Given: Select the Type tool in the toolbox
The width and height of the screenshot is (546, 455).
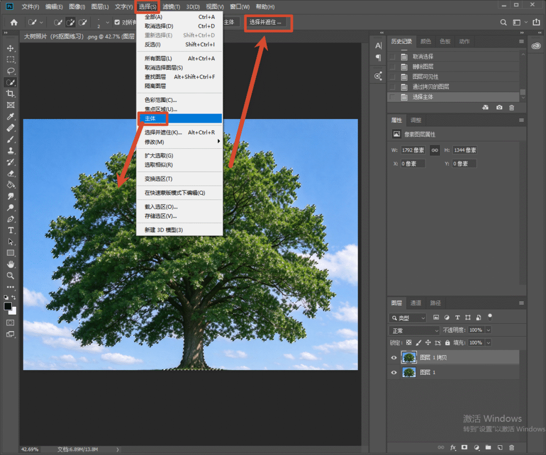Looking at the screenshot, I should coord(11,230).
